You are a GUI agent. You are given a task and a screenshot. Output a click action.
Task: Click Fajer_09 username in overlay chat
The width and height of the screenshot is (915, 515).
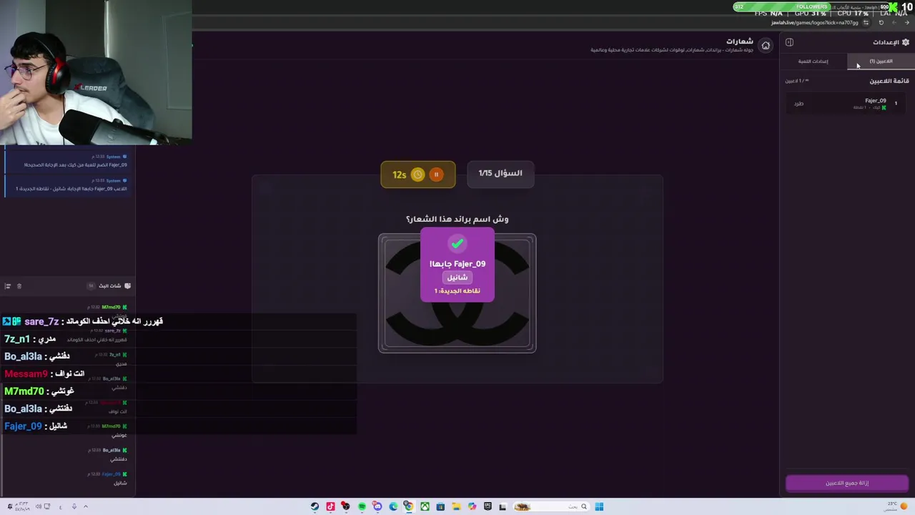[x=23, y=426]
